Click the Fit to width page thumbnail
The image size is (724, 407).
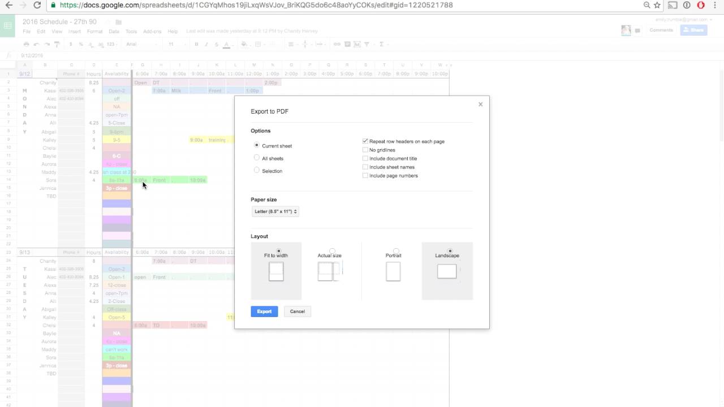276,271
